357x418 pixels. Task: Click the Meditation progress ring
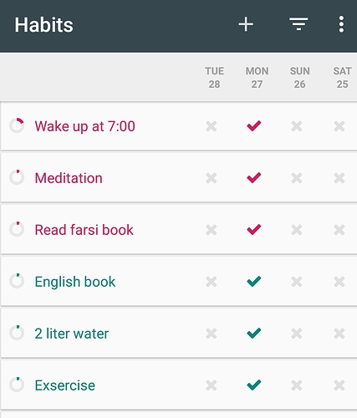[17, 177]
